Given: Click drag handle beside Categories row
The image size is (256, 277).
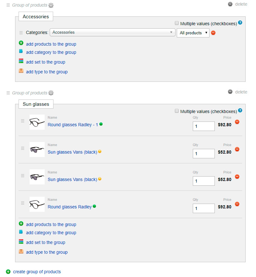Looking at the screenshot, I should tap(21, 32).
